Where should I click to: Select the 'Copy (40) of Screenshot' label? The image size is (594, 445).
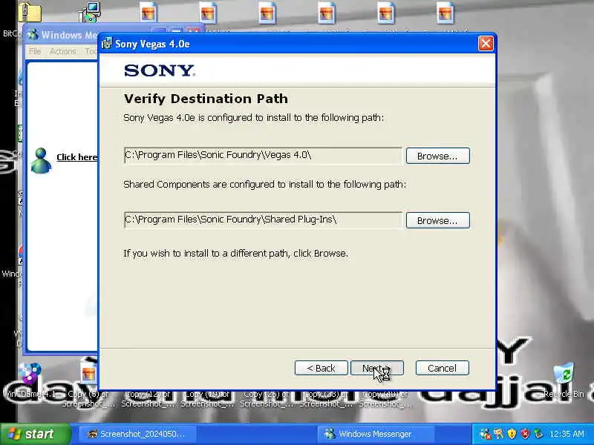385,399
